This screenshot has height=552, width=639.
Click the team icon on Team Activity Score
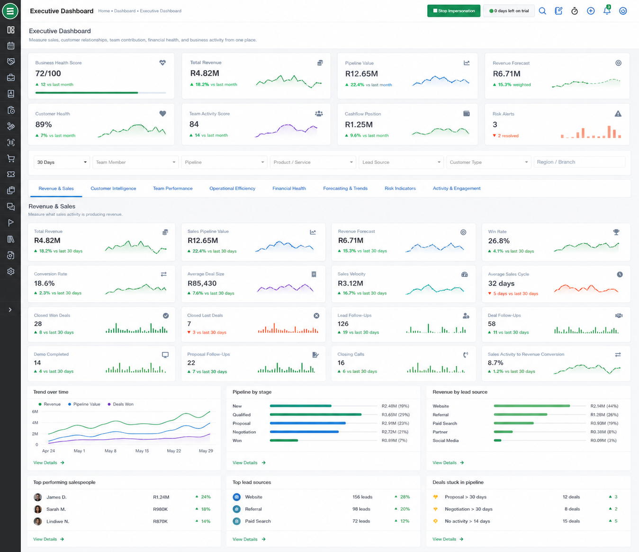(x=319, y=114)
